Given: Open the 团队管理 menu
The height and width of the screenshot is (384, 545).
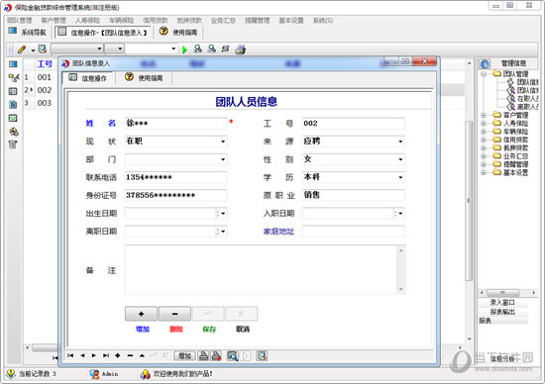Looking at the screenshot, I should [20, 21].
